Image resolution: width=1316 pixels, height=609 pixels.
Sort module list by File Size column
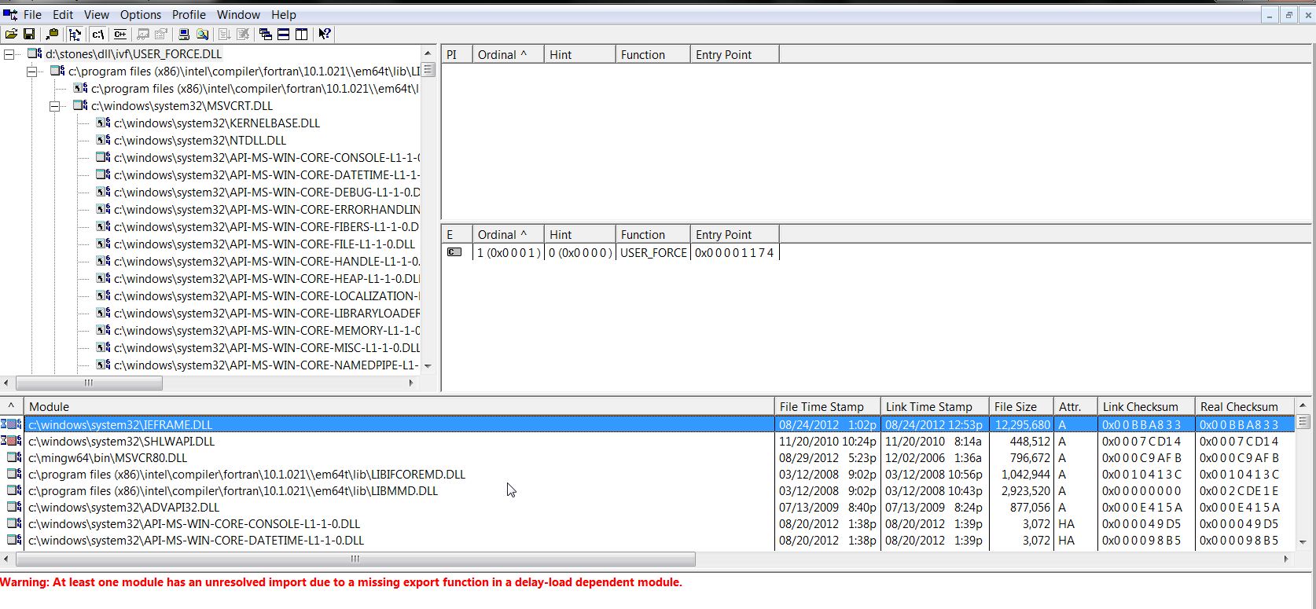pyautogui.click(x=1015, y=406)
